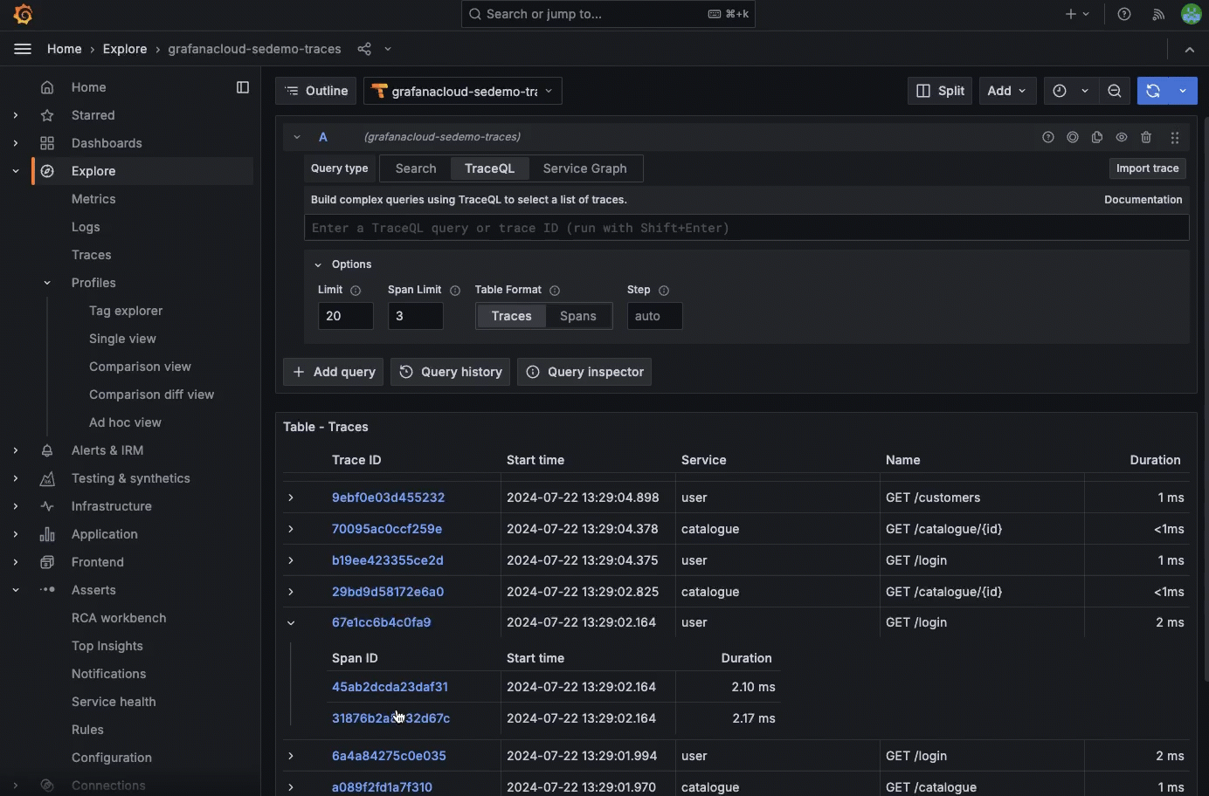1209x796 pixels.
Task: Click the share shortlink icon in the breadcrumb
Action: point(363,49)
